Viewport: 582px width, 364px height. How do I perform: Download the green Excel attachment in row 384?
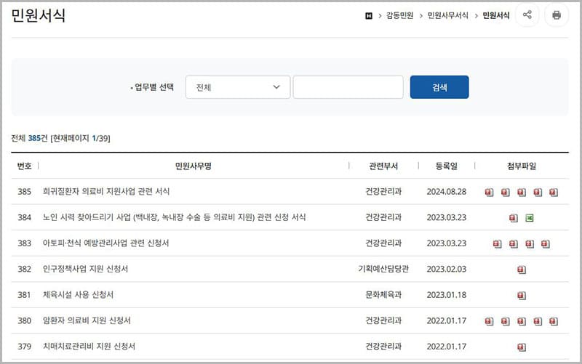tap(530, 218)
